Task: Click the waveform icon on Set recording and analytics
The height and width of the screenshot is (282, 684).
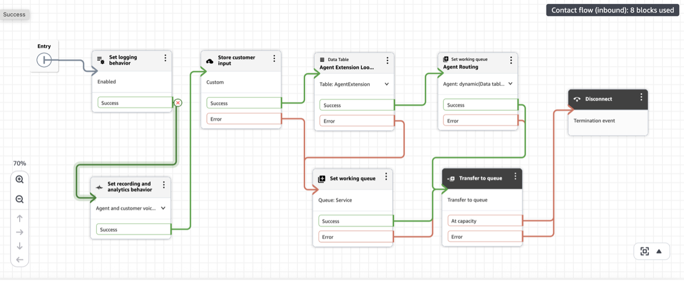Action: point(99,186)
